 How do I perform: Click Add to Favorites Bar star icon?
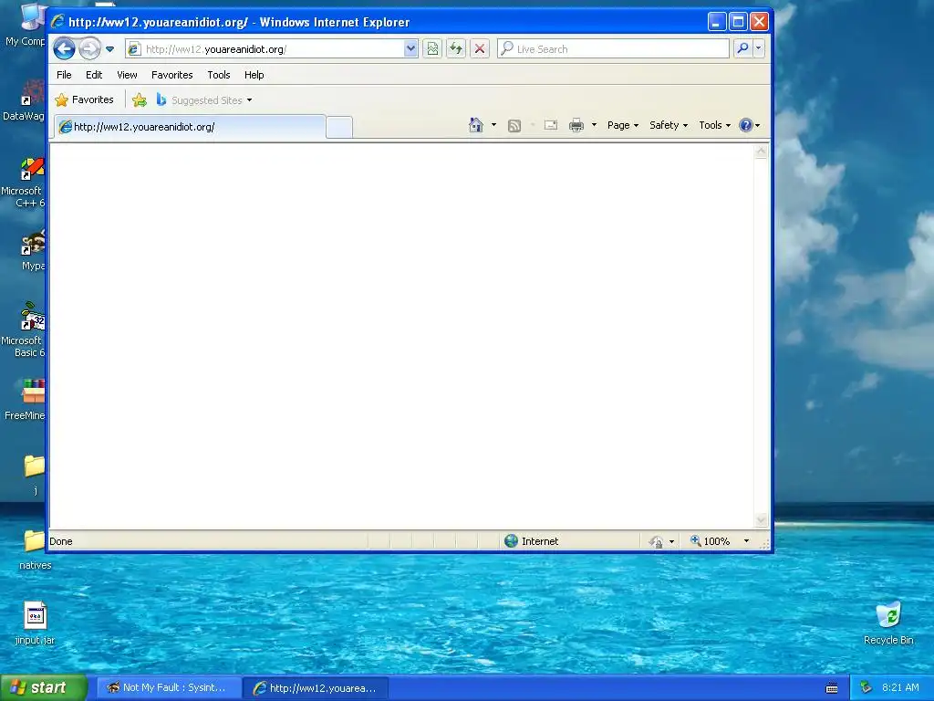click(140, 100)
